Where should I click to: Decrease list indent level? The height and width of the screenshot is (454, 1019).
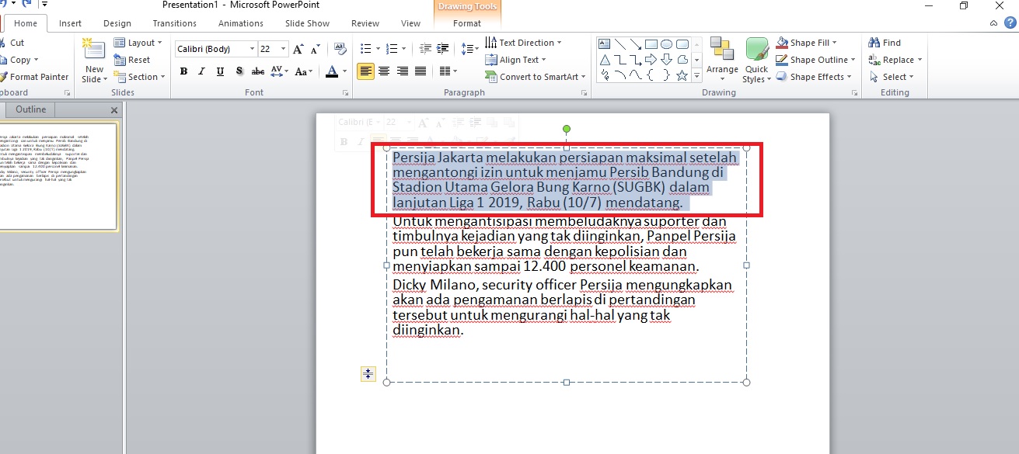(425, 49)
